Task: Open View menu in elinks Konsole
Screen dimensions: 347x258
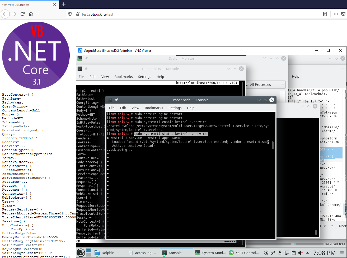Action: 105,77
